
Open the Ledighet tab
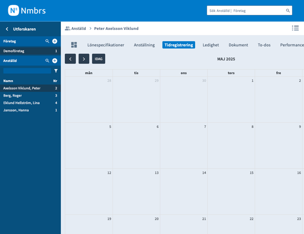point(211,45)
